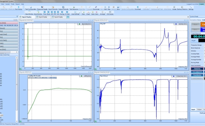
Task: Open the Run History tool
Action: coord(18,8)
